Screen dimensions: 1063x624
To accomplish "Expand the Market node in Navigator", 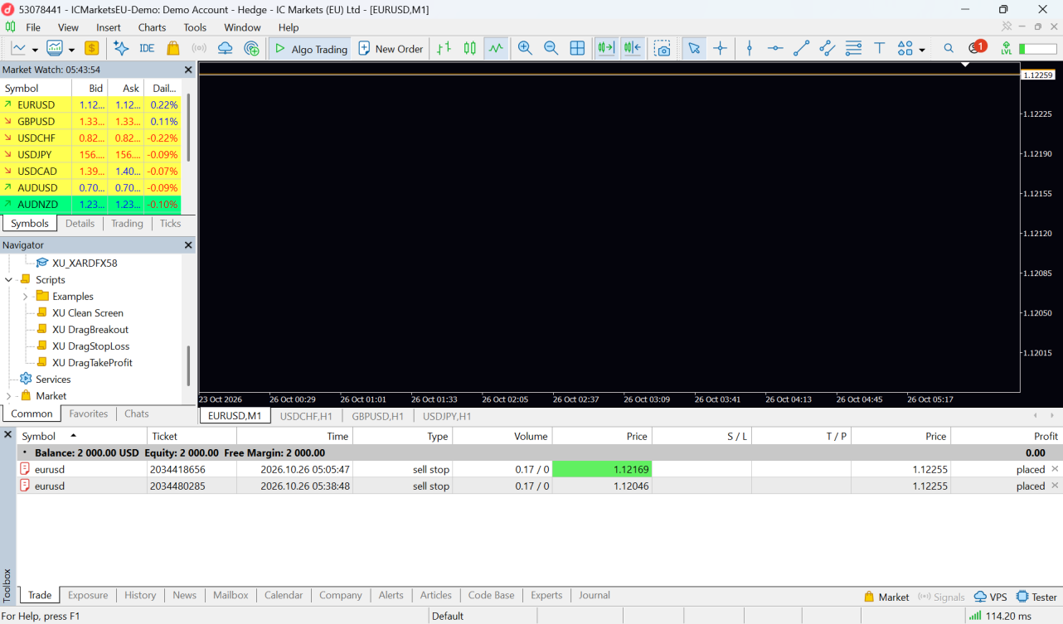I will click(x=9, y=396).
